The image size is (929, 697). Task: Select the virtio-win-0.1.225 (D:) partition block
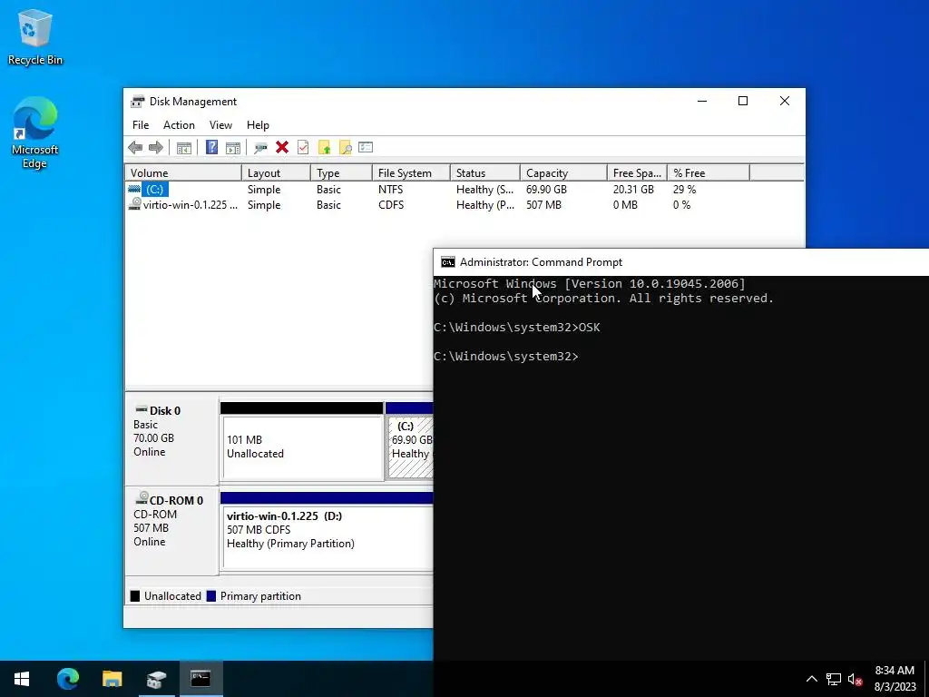click(327, 530)
